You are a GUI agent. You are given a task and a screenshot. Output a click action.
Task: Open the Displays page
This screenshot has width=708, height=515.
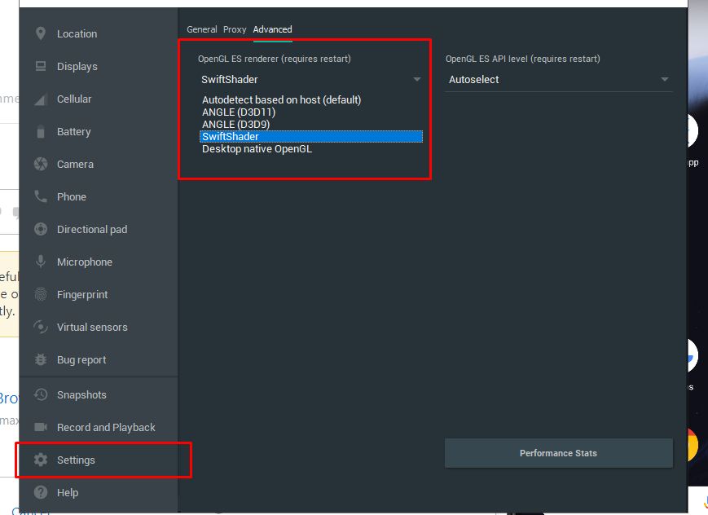point(99,66)
